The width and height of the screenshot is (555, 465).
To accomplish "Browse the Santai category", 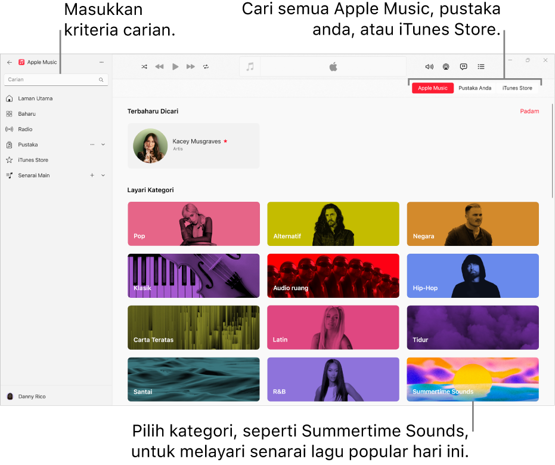I will [x=194, y=379].
